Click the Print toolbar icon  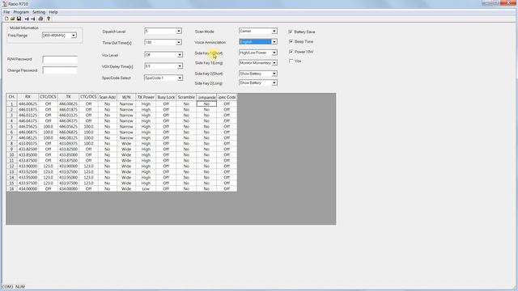(40, 19)
